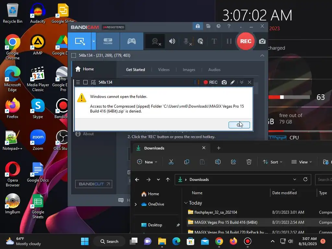Enable drawing pencil tool on capture bar
Image resolution: width=332 pixels, height=249 pixels.
coord(232,82)
